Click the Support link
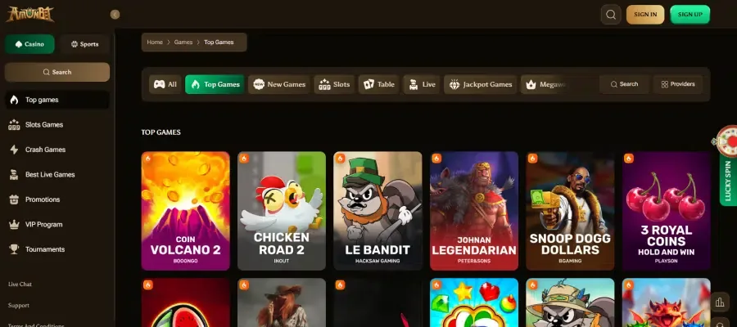 point(18,306)
